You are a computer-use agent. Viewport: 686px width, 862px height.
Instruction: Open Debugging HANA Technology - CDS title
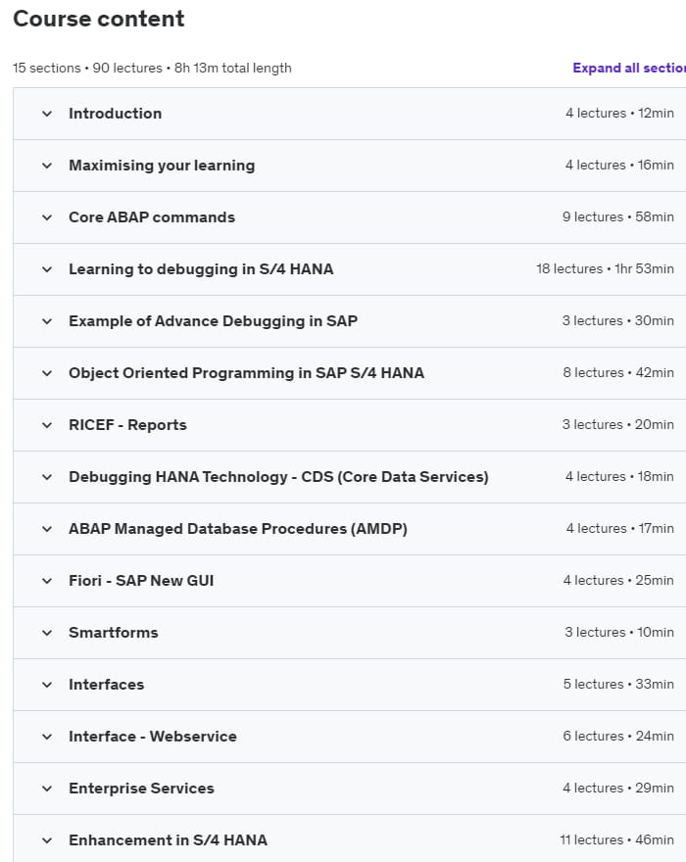(278, 477)
